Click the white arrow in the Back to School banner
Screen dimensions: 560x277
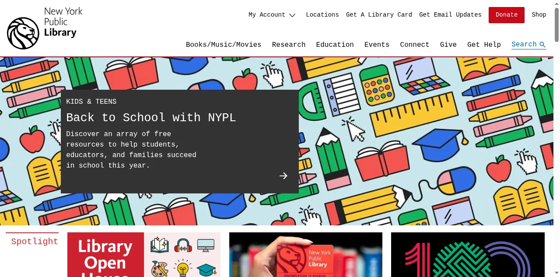click(x=283, y=176)
